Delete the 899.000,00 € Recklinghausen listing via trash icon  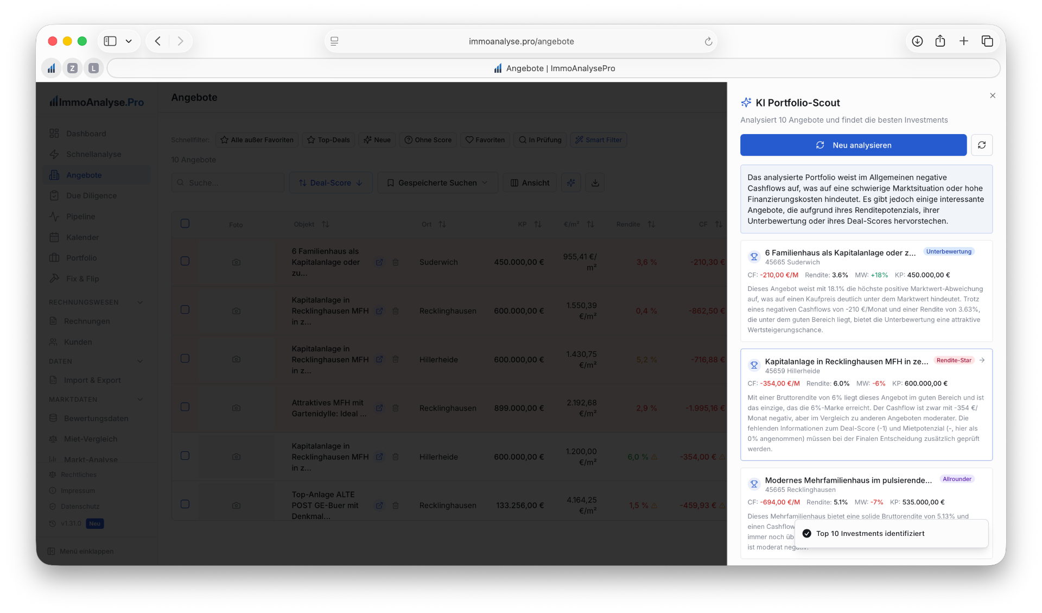click(396, 408)
